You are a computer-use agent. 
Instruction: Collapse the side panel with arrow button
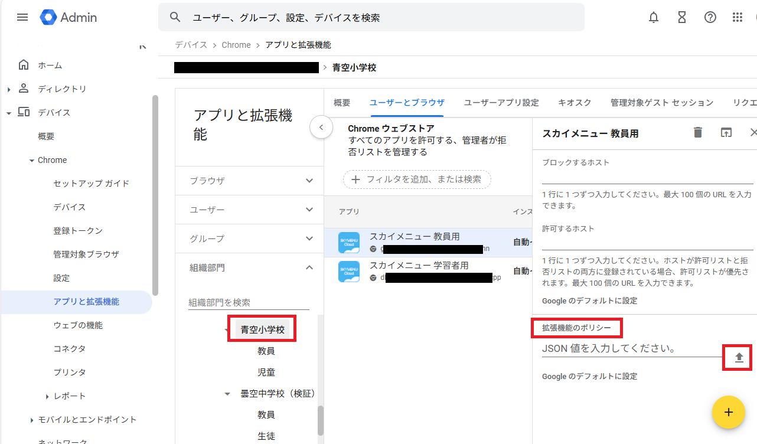pyautogui.click(x=321, y=127)
